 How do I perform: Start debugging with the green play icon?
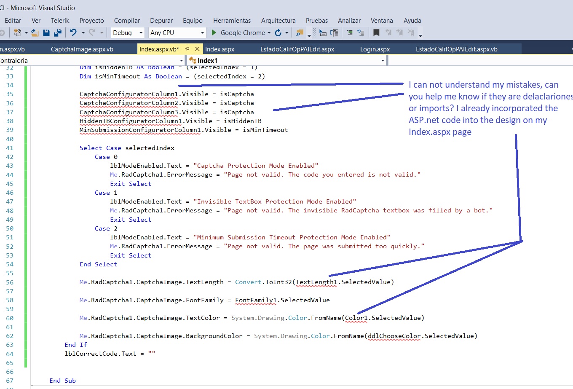[214, 32]
